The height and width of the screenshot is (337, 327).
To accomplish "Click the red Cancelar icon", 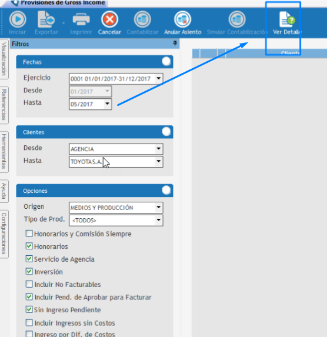I will point(109,19).
